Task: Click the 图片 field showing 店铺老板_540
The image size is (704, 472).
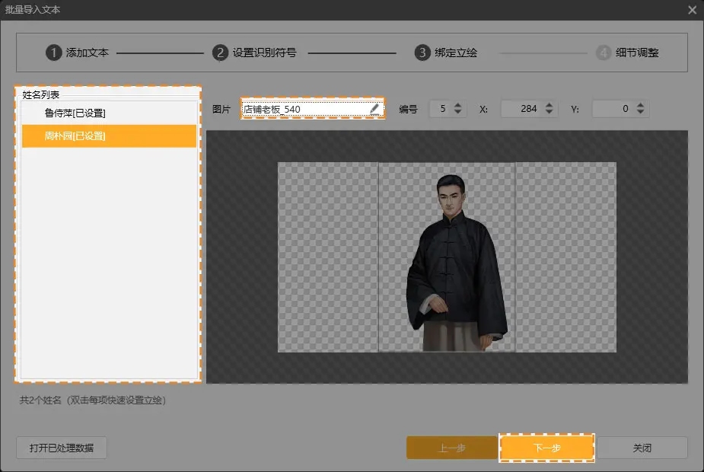Action: click(313, 109)
